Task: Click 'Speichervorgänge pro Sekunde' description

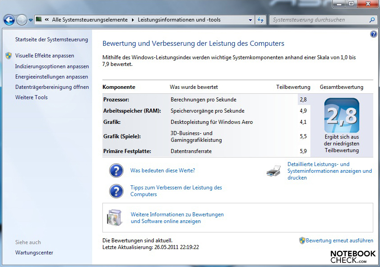Action: click(208, 111)
